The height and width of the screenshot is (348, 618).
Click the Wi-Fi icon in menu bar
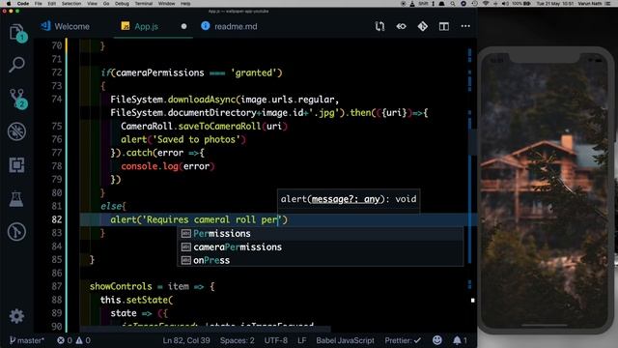486,4
